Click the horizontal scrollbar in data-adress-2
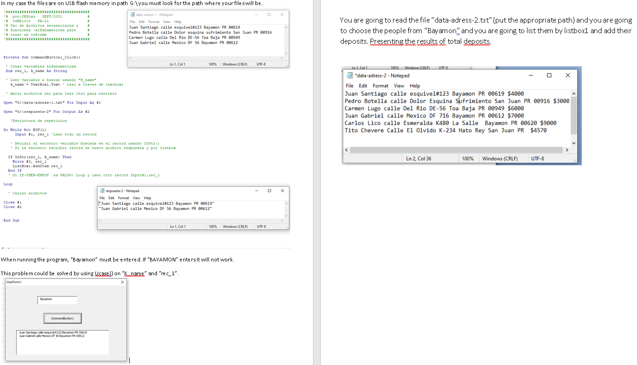 456,150
